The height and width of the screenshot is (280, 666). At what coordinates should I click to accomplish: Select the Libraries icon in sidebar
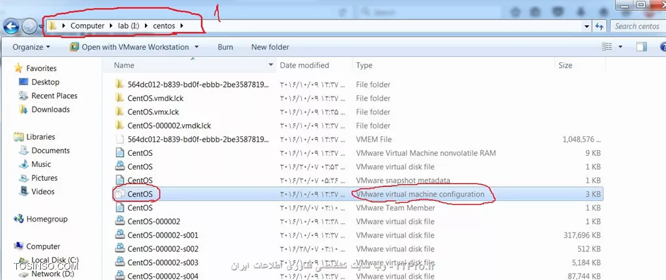tap(19, 136)
